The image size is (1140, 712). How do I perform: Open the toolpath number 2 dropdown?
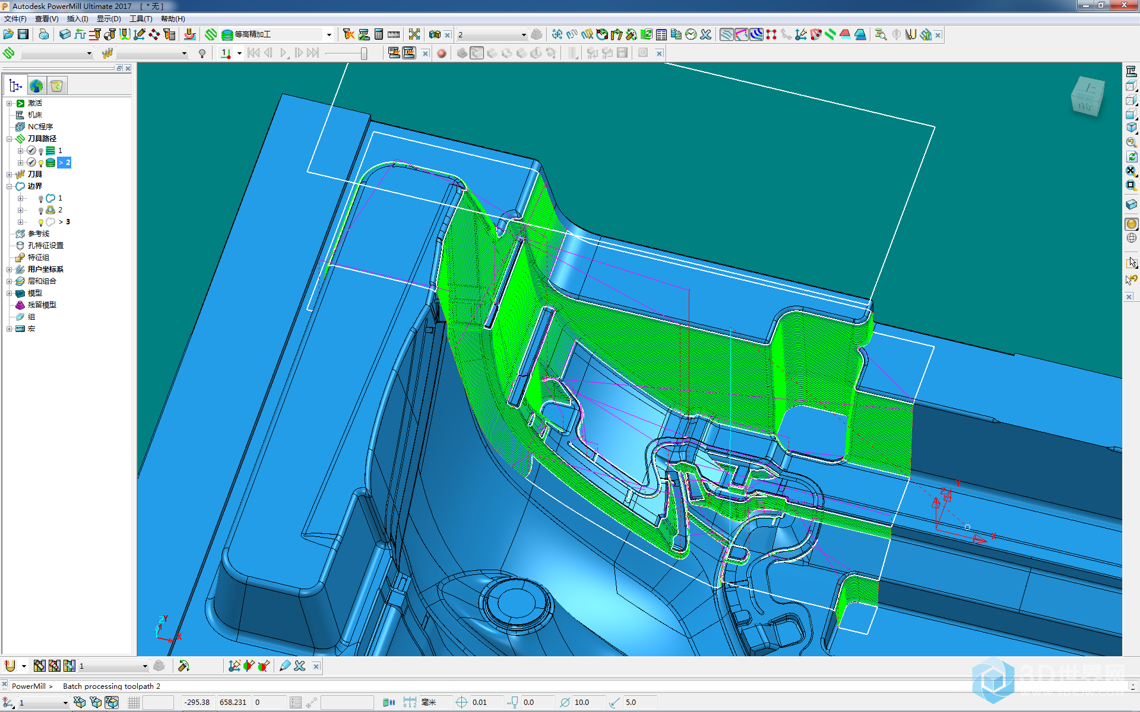(523, 34)
